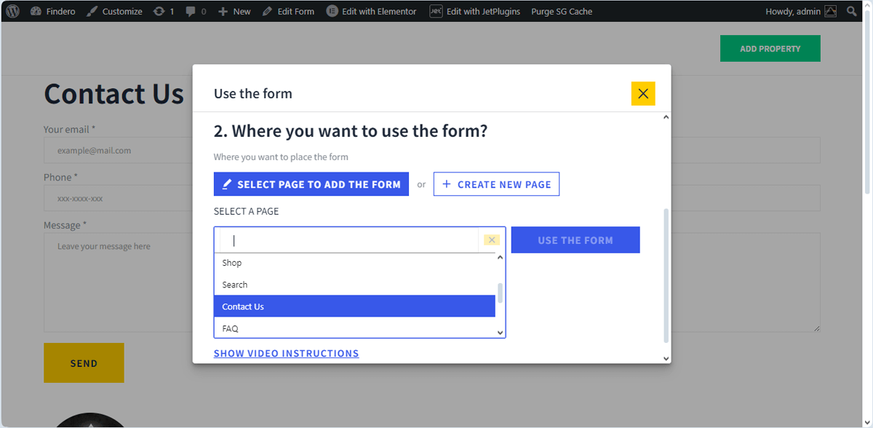
Task: Open Customize in the admin bar
Action: [114, 12]
